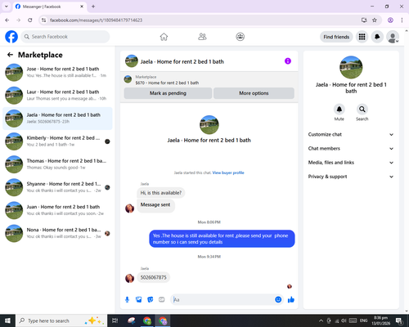Screen dimensions: 409x327
Task: Expand Privacy & support section
Action: coord(351,177)
